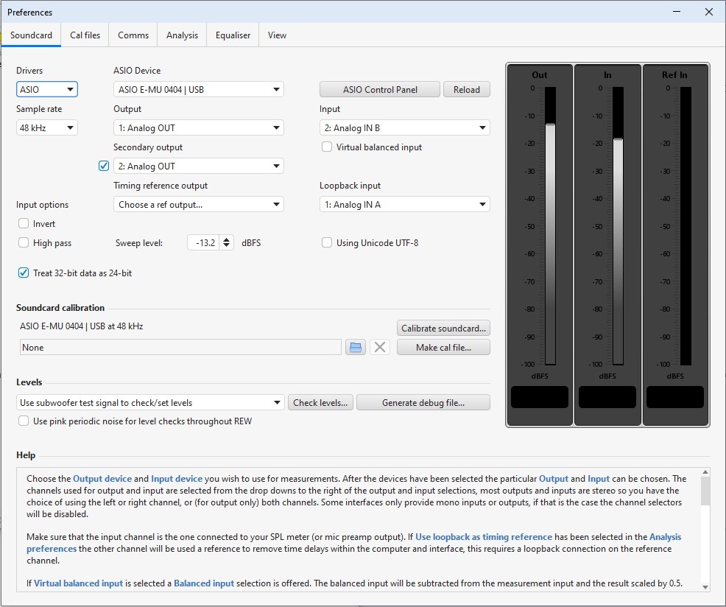Image resolution: width=726 pixels, height=607 pixels.
Task: Click the Ref In meter readout box
Action: coord(674,397)
